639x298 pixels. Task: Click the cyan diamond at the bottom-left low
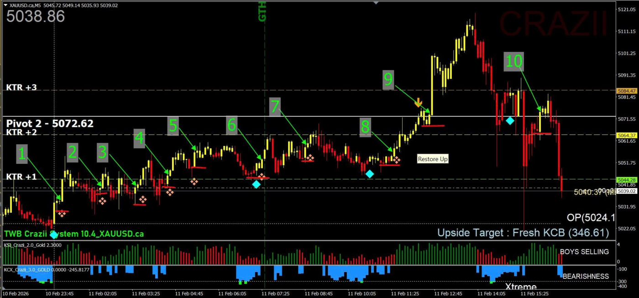click(x=54, y=235)
